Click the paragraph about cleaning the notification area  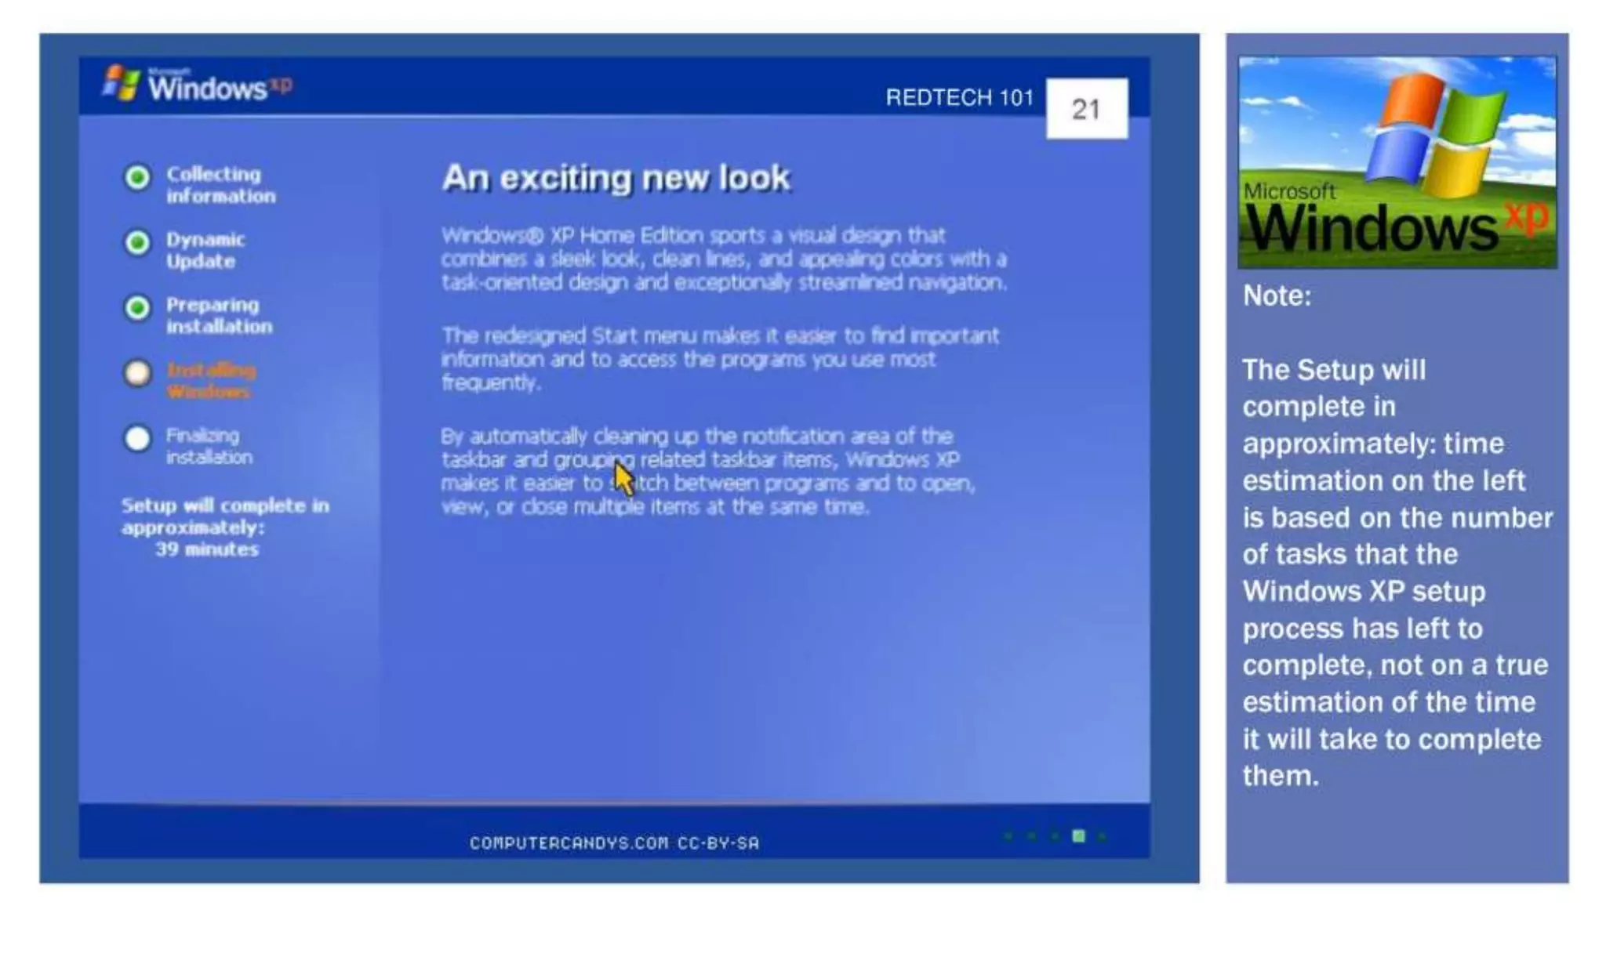click(707, 471)
